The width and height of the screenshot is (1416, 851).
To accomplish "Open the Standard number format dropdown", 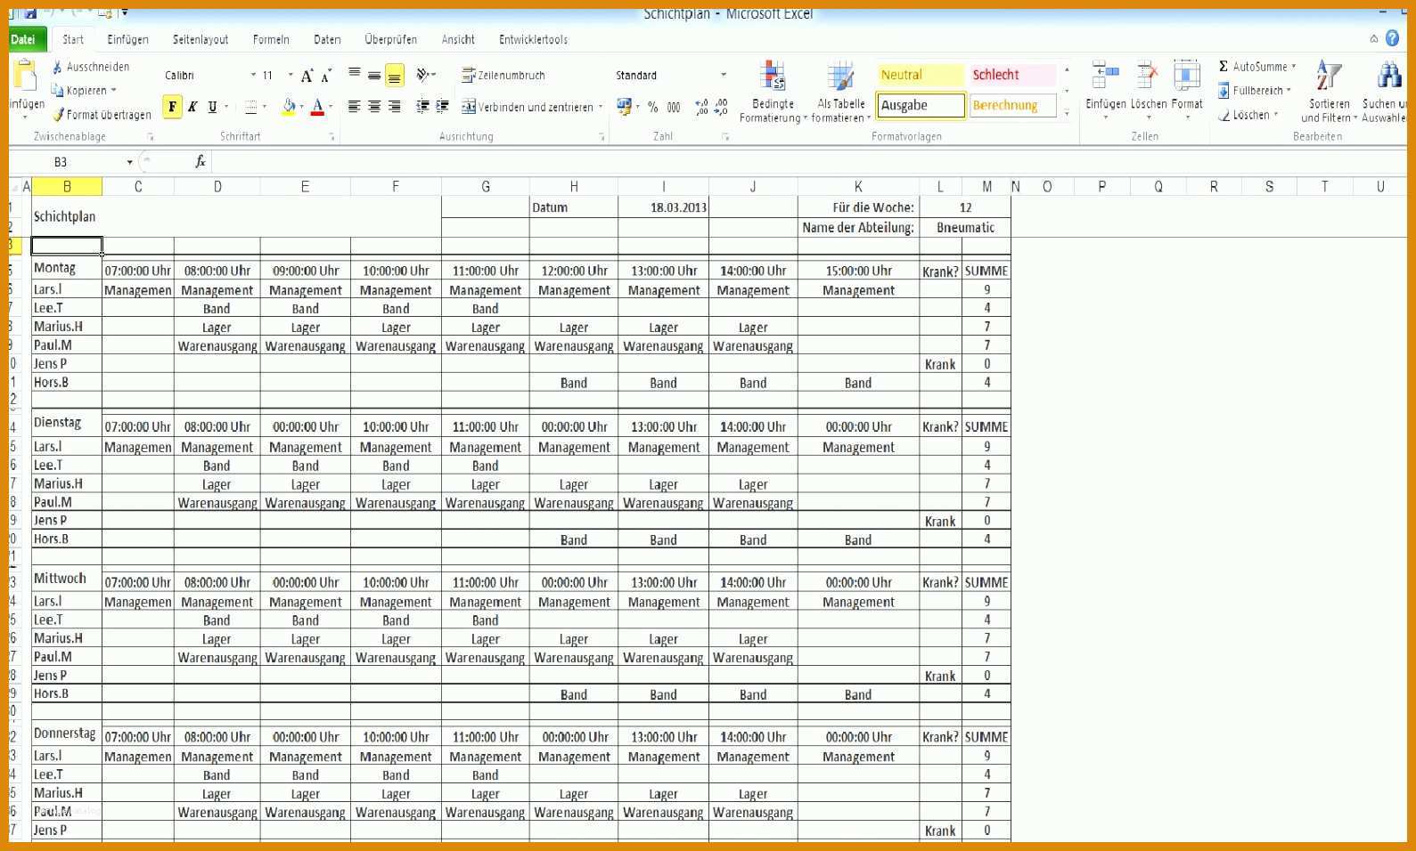I will point(724,75).
